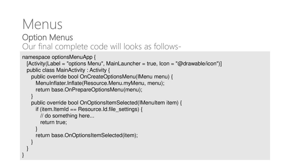Click the Option Menus subtitle
The height and width of the screenshot is (163, 290).
tap(48, 37)
